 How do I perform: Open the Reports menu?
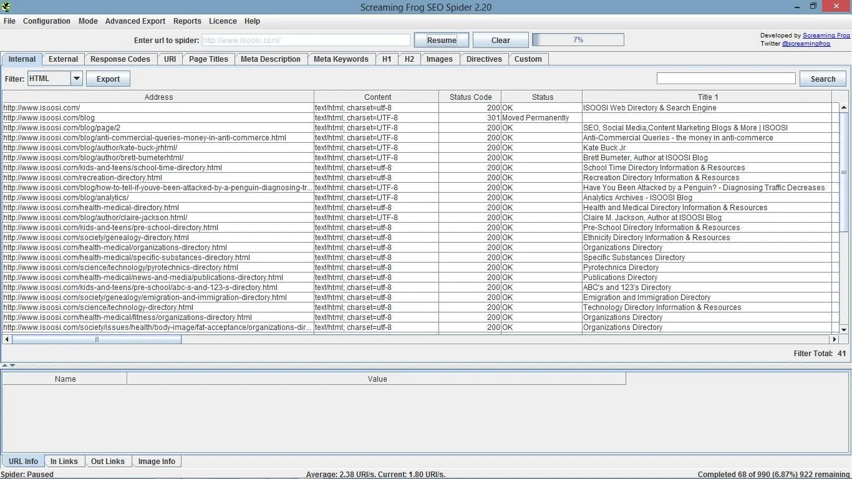[x=187, y=21]
